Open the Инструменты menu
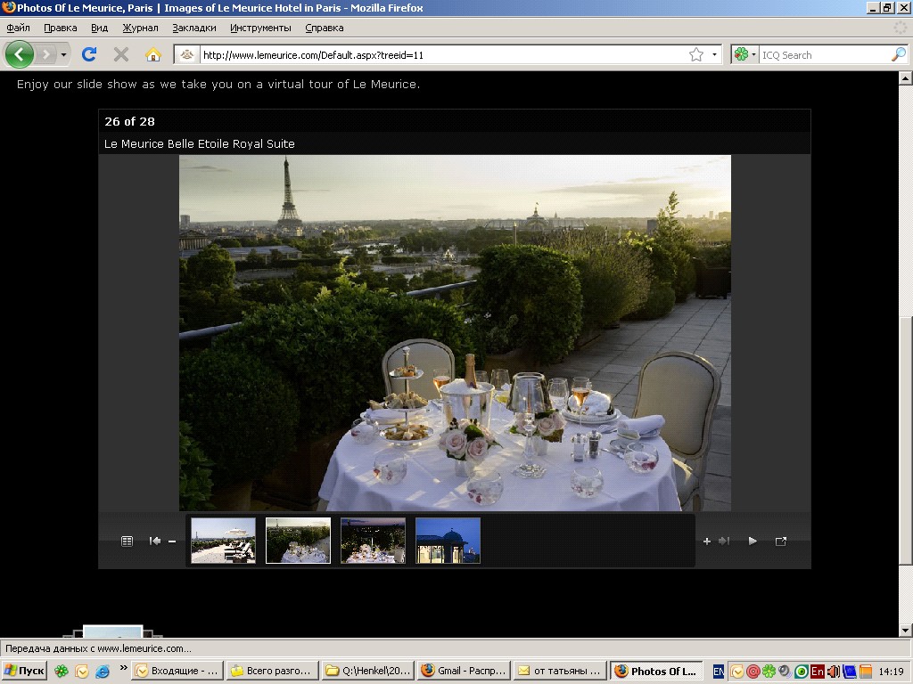 tap(260, 28)
